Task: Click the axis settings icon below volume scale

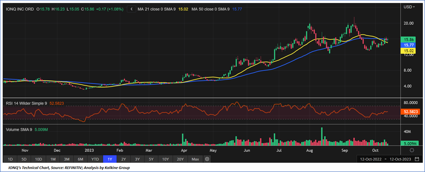Action: [x=411, y=150]
